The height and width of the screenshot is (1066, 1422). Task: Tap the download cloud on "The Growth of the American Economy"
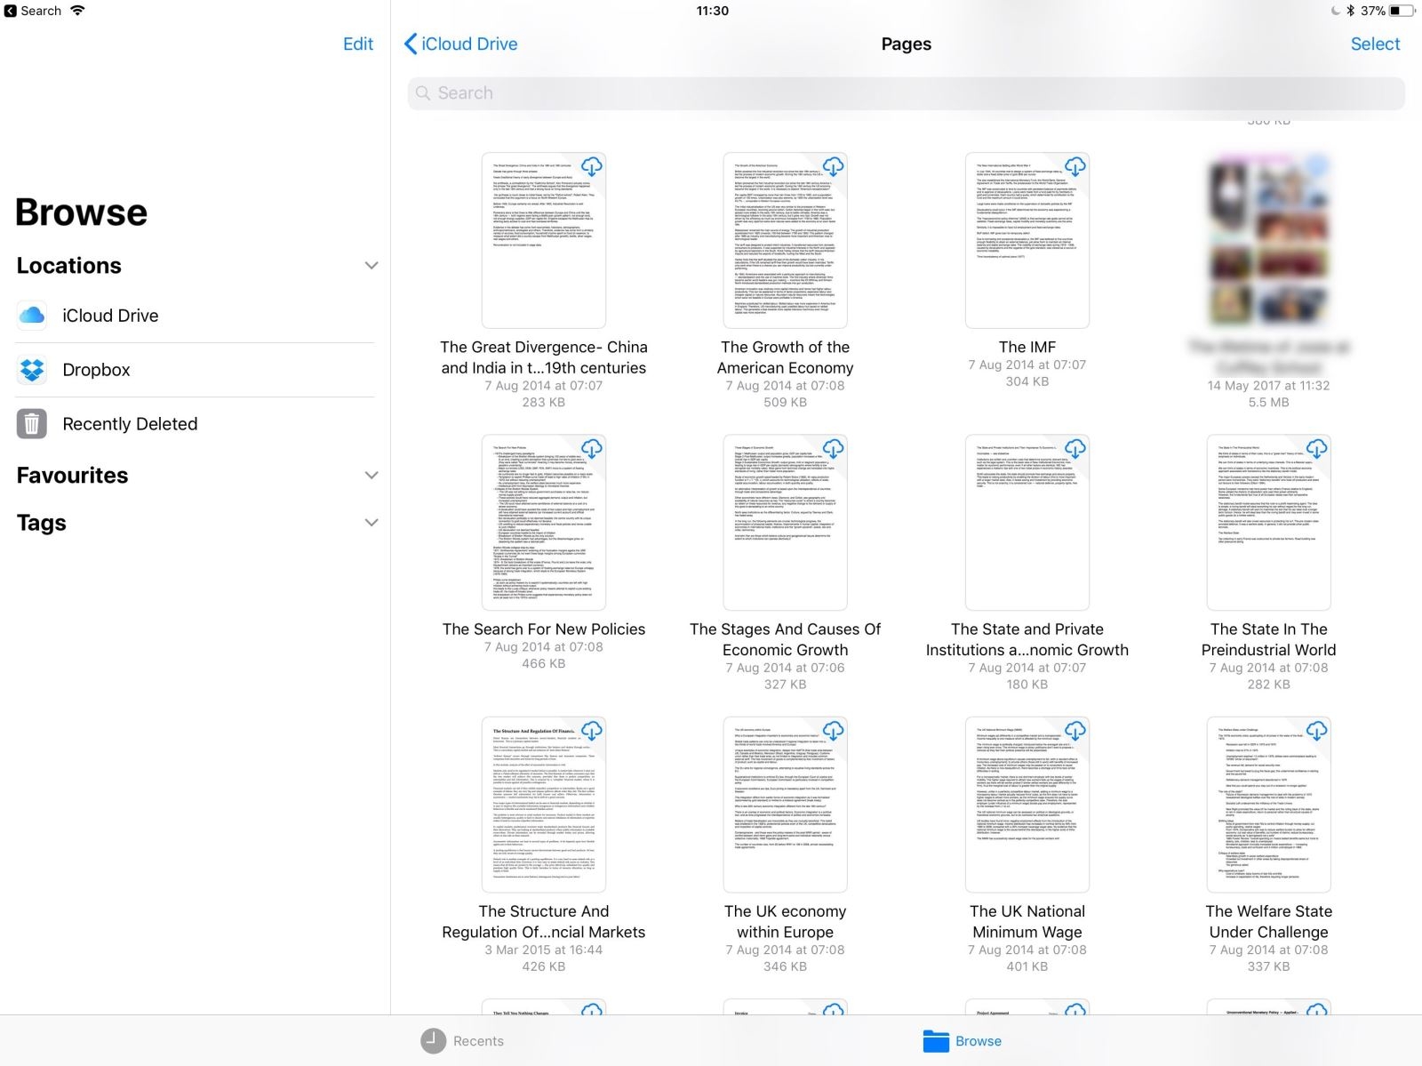coord(835,166)
